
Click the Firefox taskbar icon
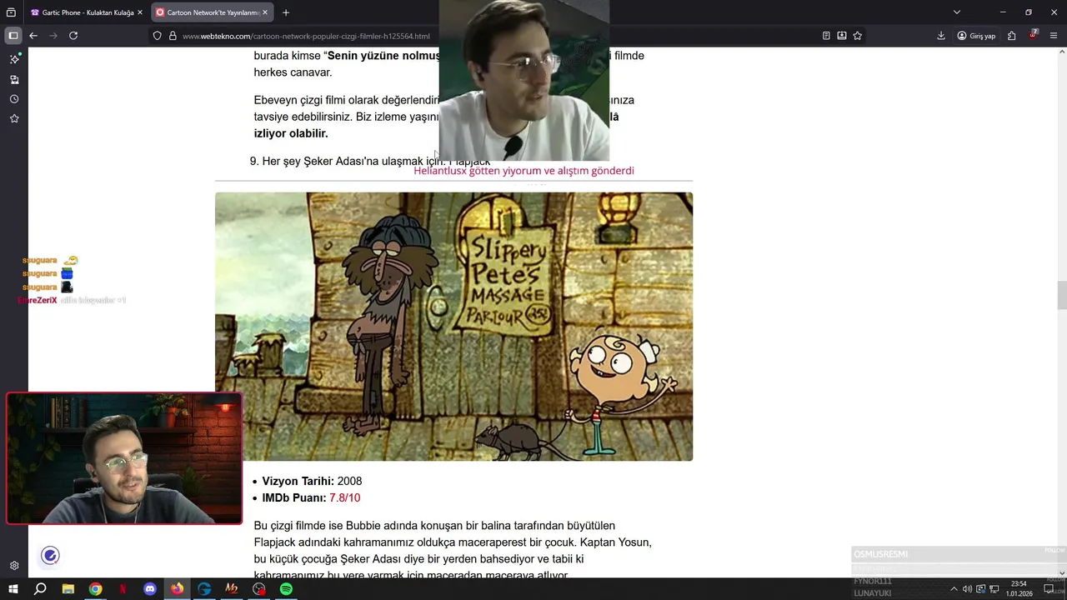tap(178, 589)
